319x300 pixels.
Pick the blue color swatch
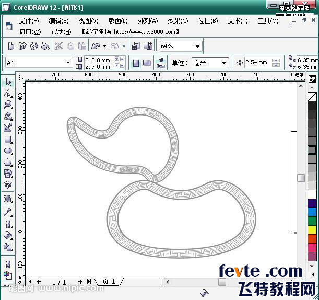[x=312, y=212]
